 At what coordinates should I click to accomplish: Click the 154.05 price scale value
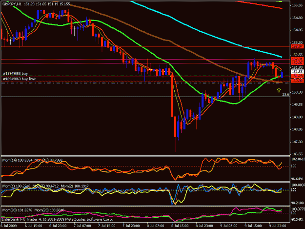coord(297,30)
